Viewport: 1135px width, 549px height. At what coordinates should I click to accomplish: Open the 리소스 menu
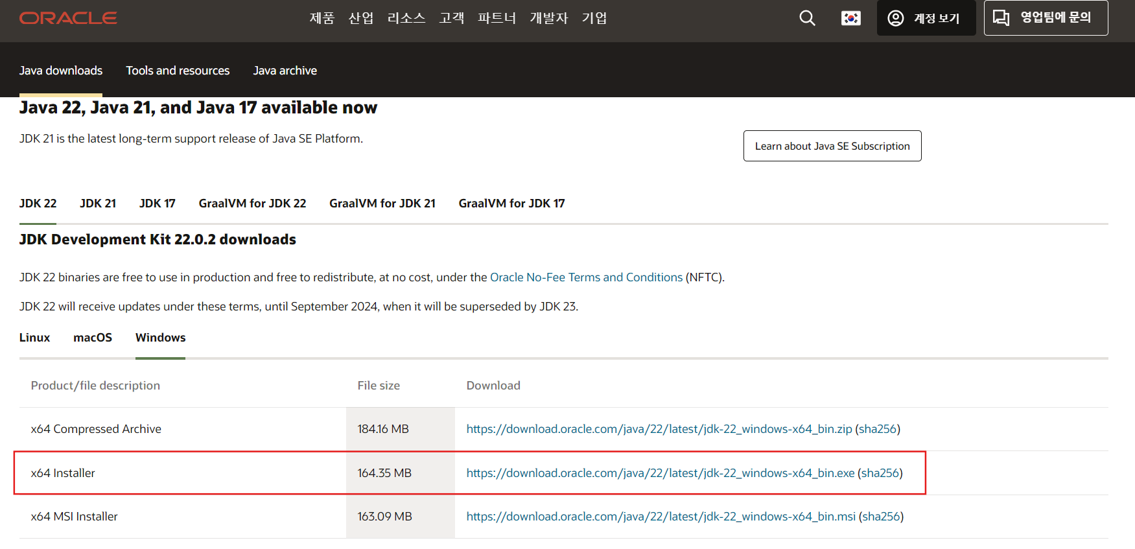[406, 18]
